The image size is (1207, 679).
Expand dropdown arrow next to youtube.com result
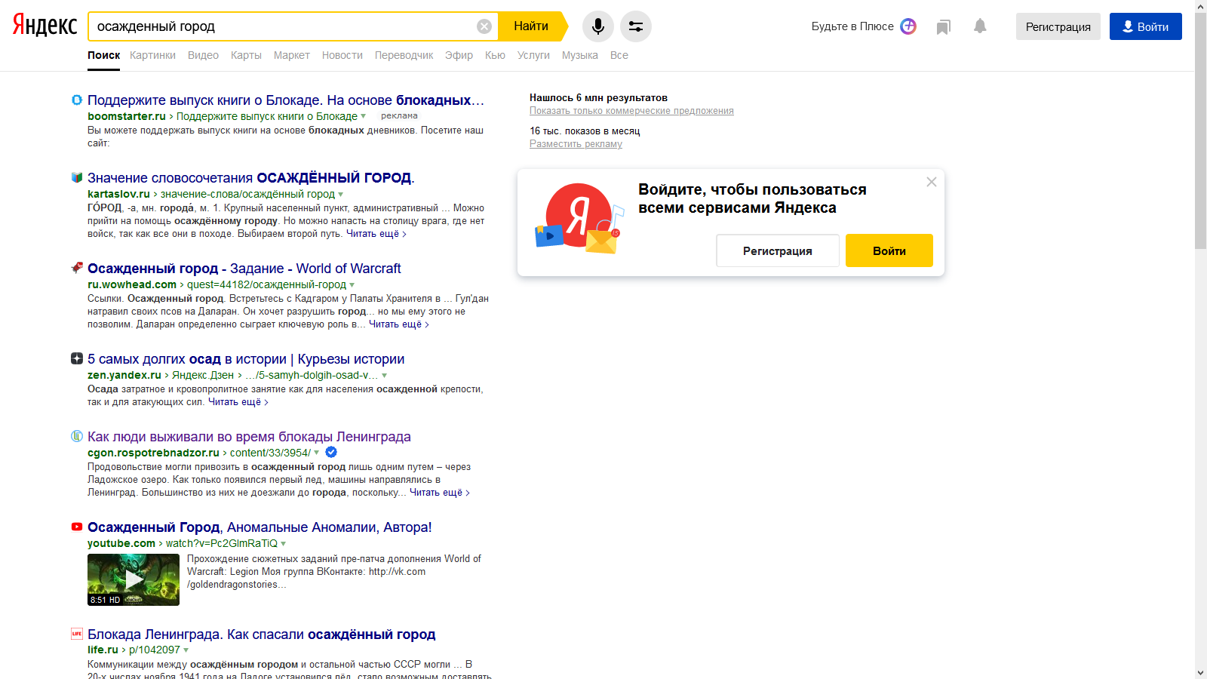(x=284, y=544)
